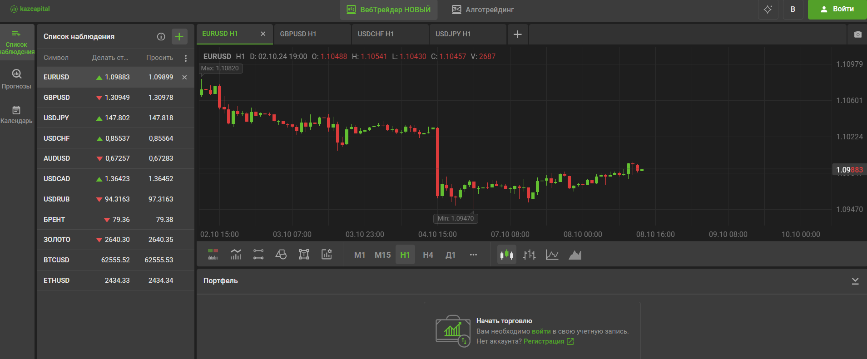
Task: Open the shapes drawing tool
Action: click(x=281, y=255)
